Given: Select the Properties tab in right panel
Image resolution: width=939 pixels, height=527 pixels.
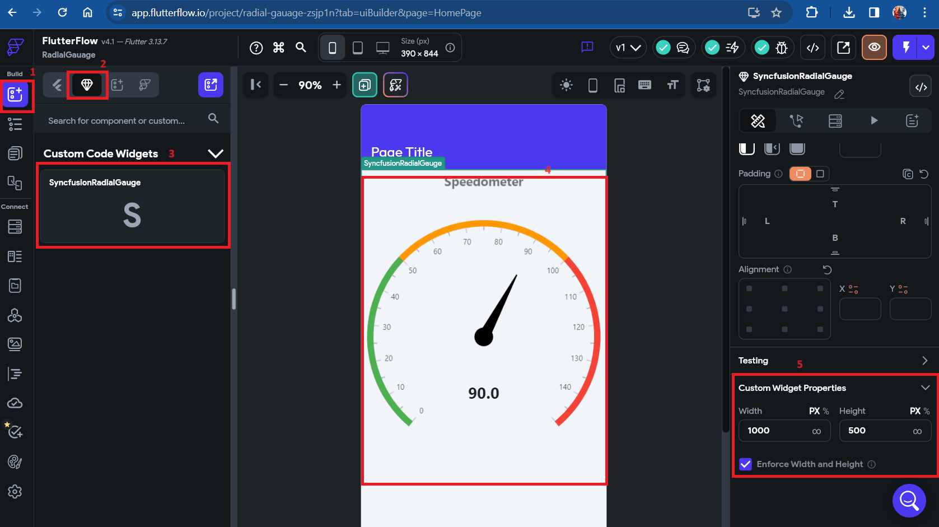Looking at the screenshot, I should 758,120.
